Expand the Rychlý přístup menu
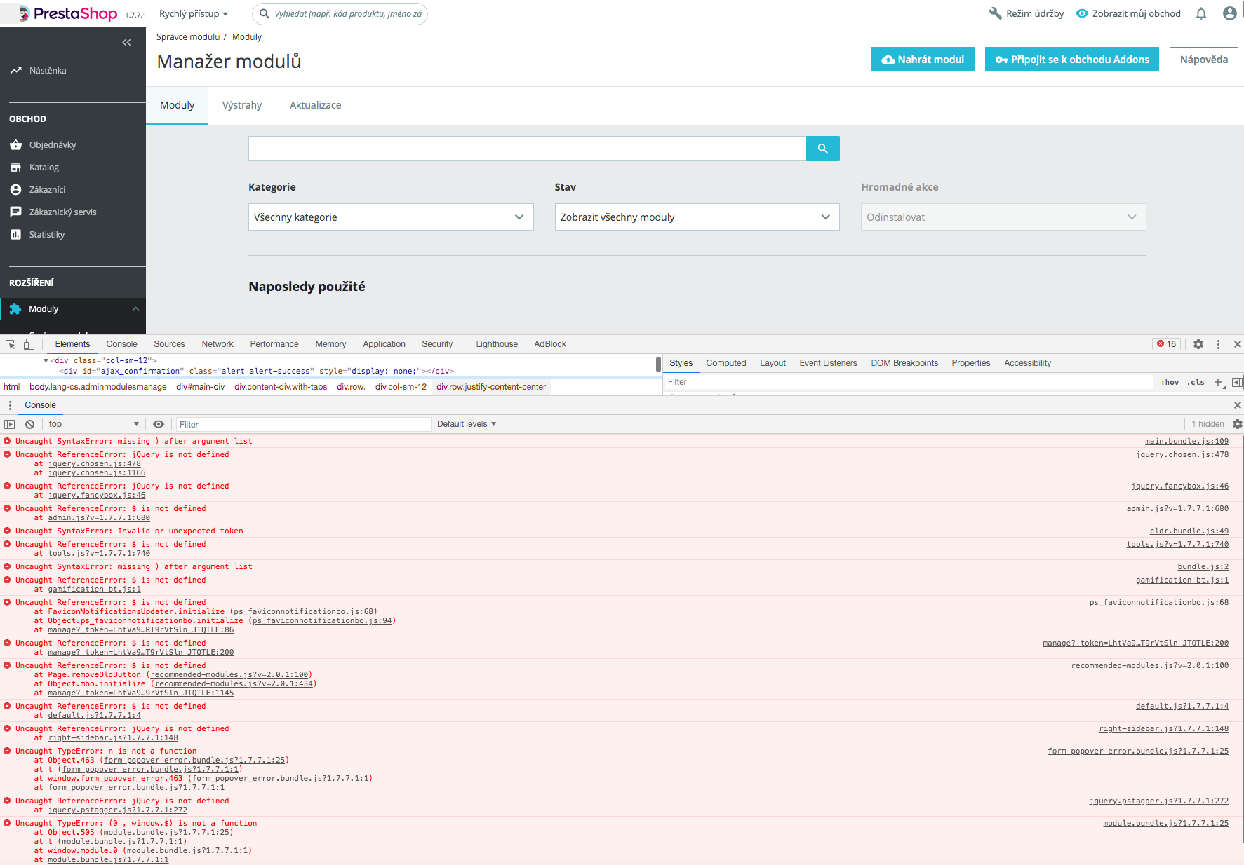This screenshot has height=865, width=1244. coord(194,14)
